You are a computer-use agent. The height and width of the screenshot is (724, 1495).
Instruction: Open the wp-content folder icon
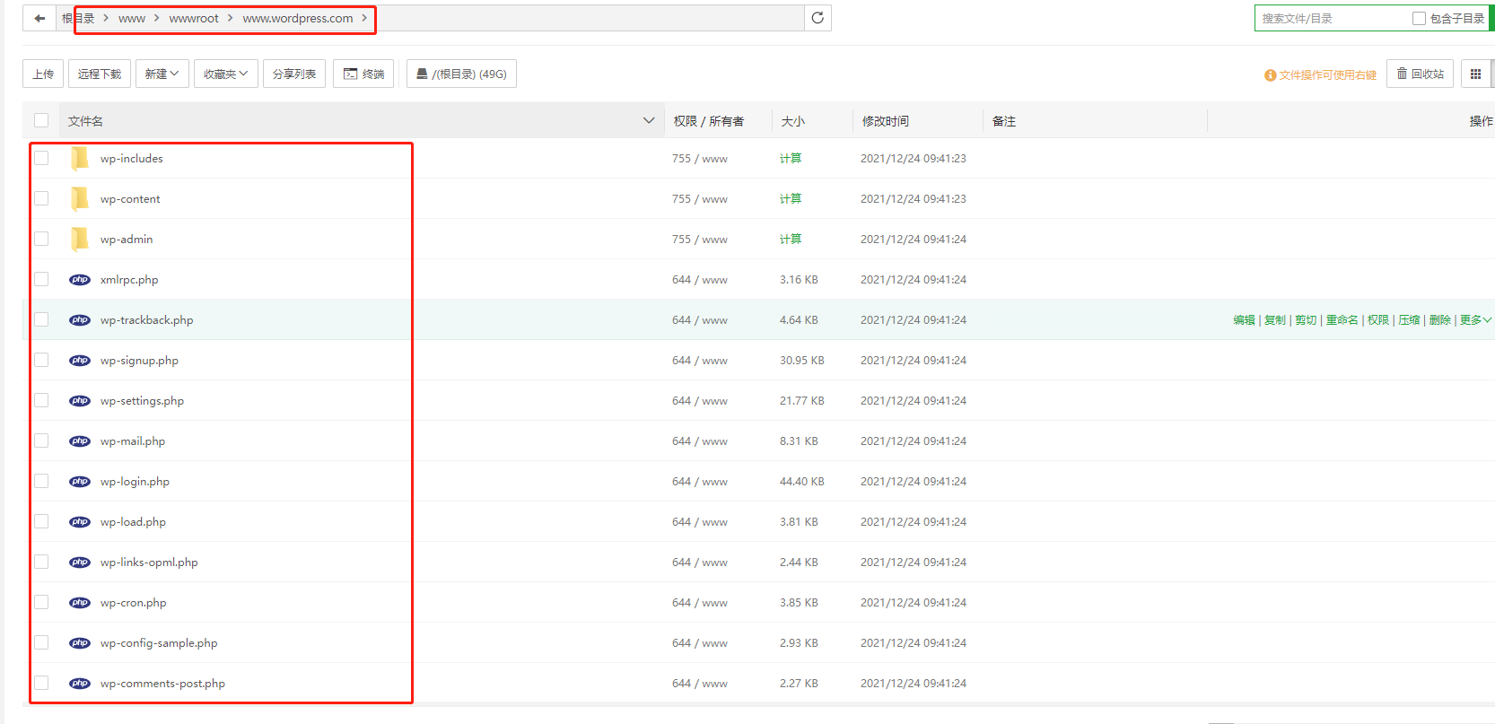tap(80, 198)
